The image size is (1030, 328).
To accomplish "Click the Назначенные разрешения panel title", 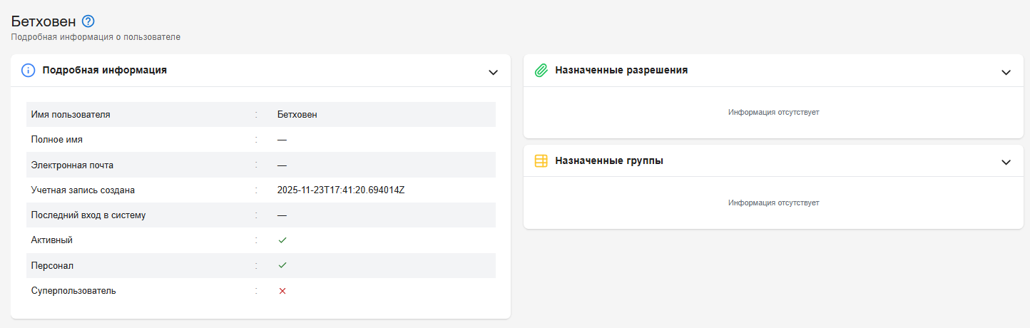I will (621, 71).
